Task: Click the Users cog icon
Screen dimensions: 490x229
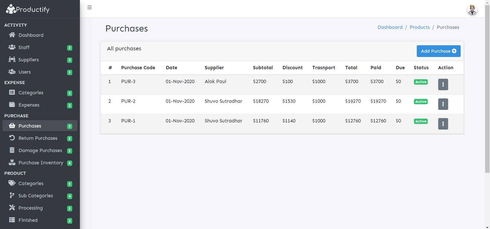Action: click(x=12, y=72)
